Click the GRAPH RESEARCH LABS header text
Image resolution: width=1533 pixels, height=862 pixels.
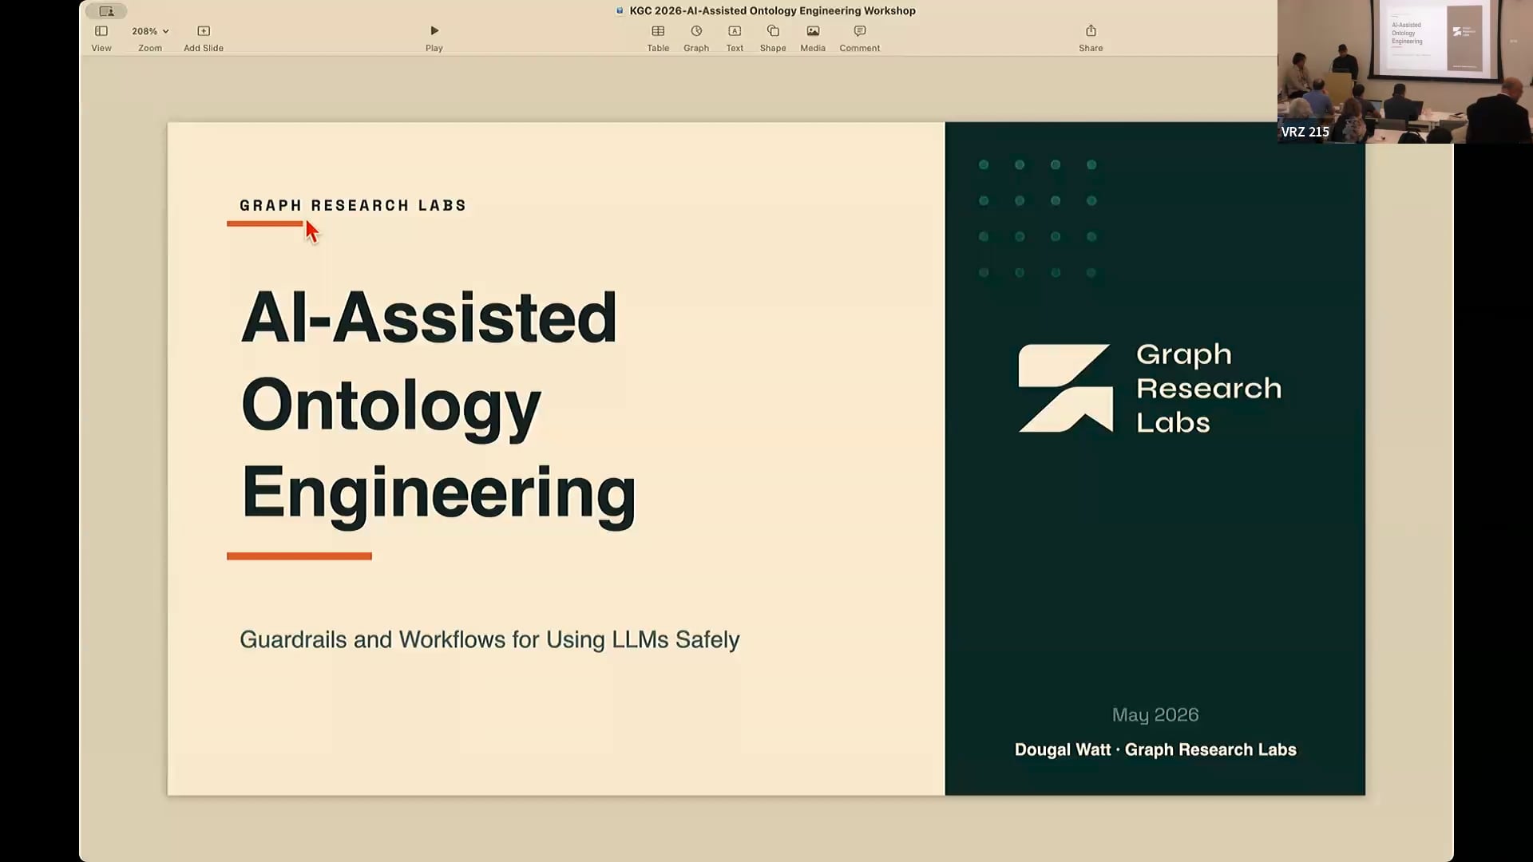tap(353, 205)
